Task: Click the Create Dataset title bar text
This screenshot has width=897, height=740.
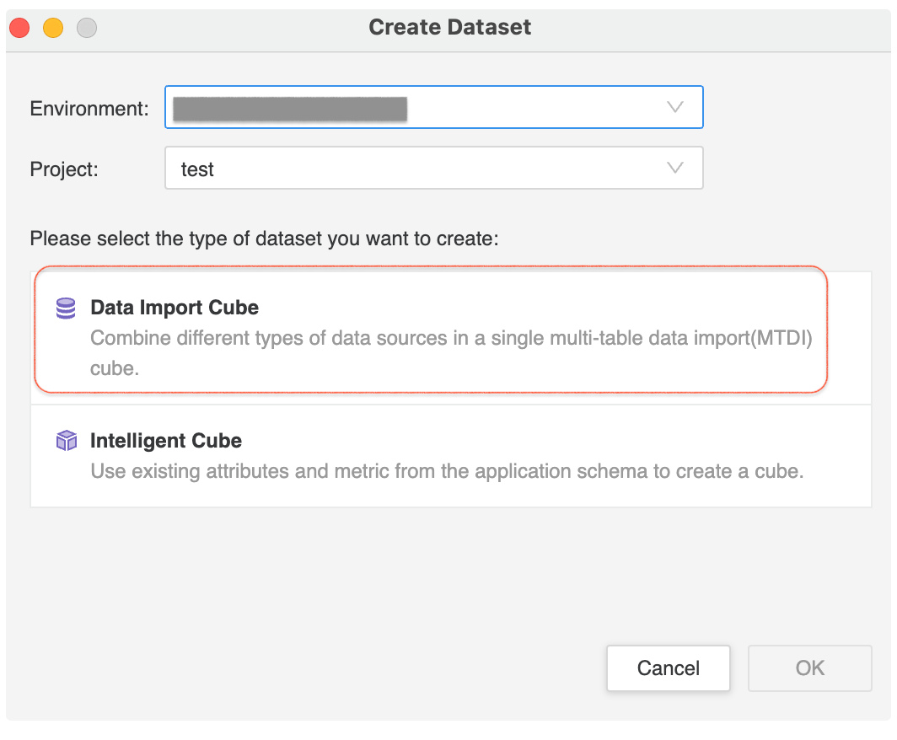Action: coord(449,27)
